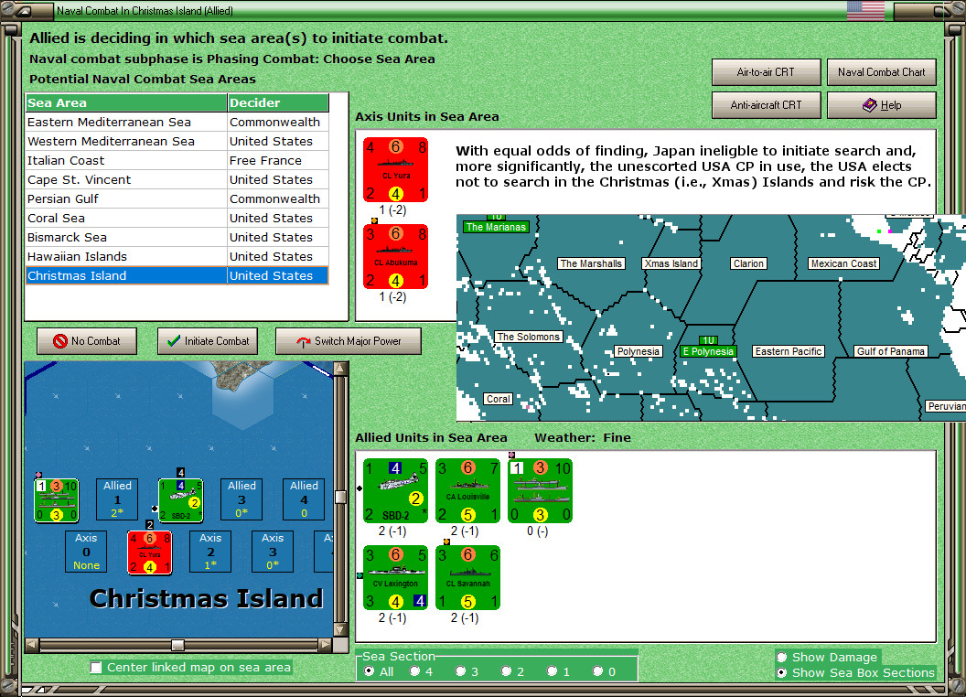The image size is (966, 697).
Task: Select the CL Abukuma Axis unit counter
Action: 395,256
